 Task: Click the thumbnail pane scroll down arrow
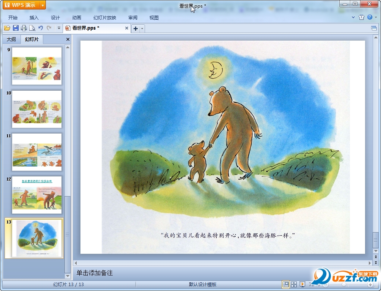(68, 276)
